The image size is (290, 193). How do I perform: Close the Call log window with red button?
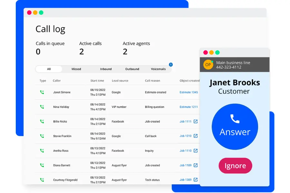(29, 13)
